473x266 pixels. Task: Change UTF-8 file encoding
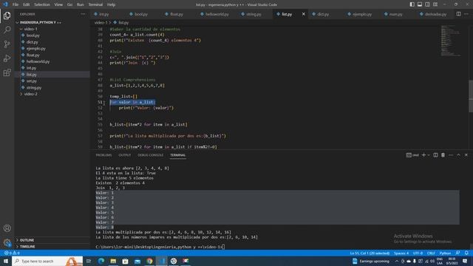(x=418, y=253)
